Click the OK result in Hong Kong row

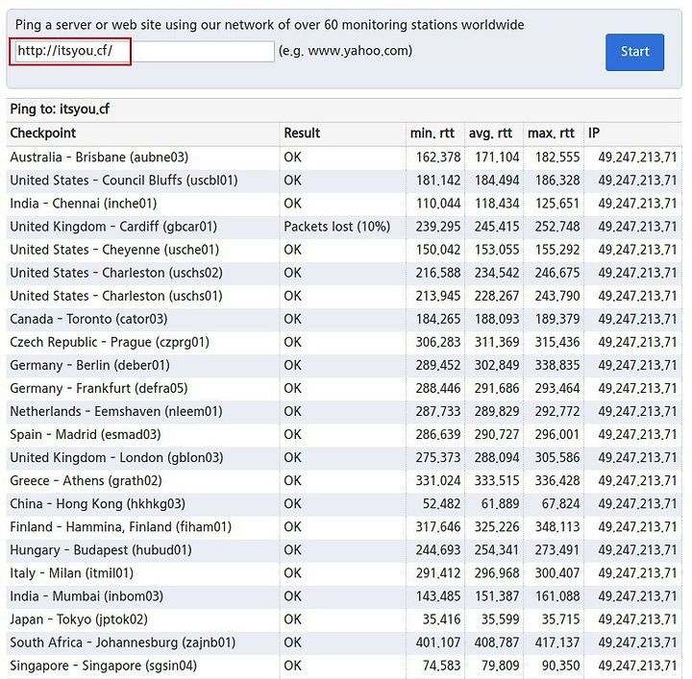pyautogui.click(x=292, y=504)
